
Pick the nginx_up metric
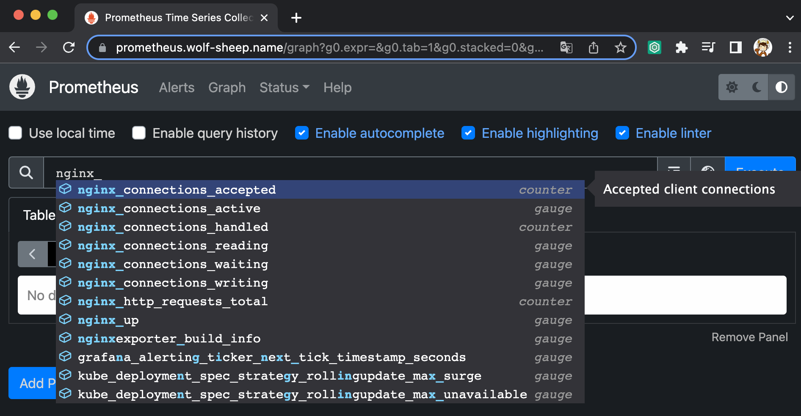[x=320, y=320]
